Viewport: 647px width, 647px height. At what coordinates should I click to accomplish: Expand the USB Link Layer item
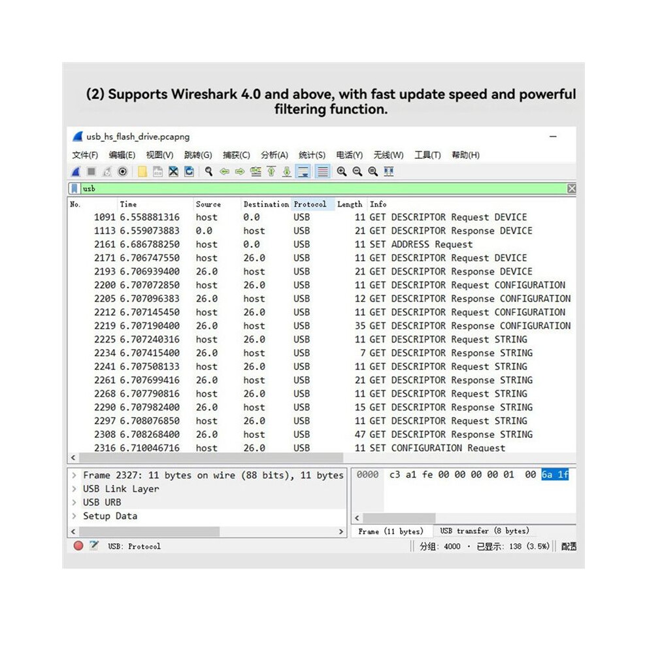75,489
